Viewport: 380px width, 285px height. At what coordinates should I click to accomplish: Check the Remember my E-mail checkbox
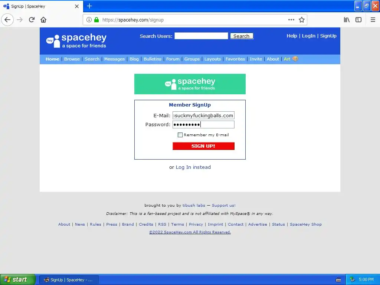coord(180,135)
